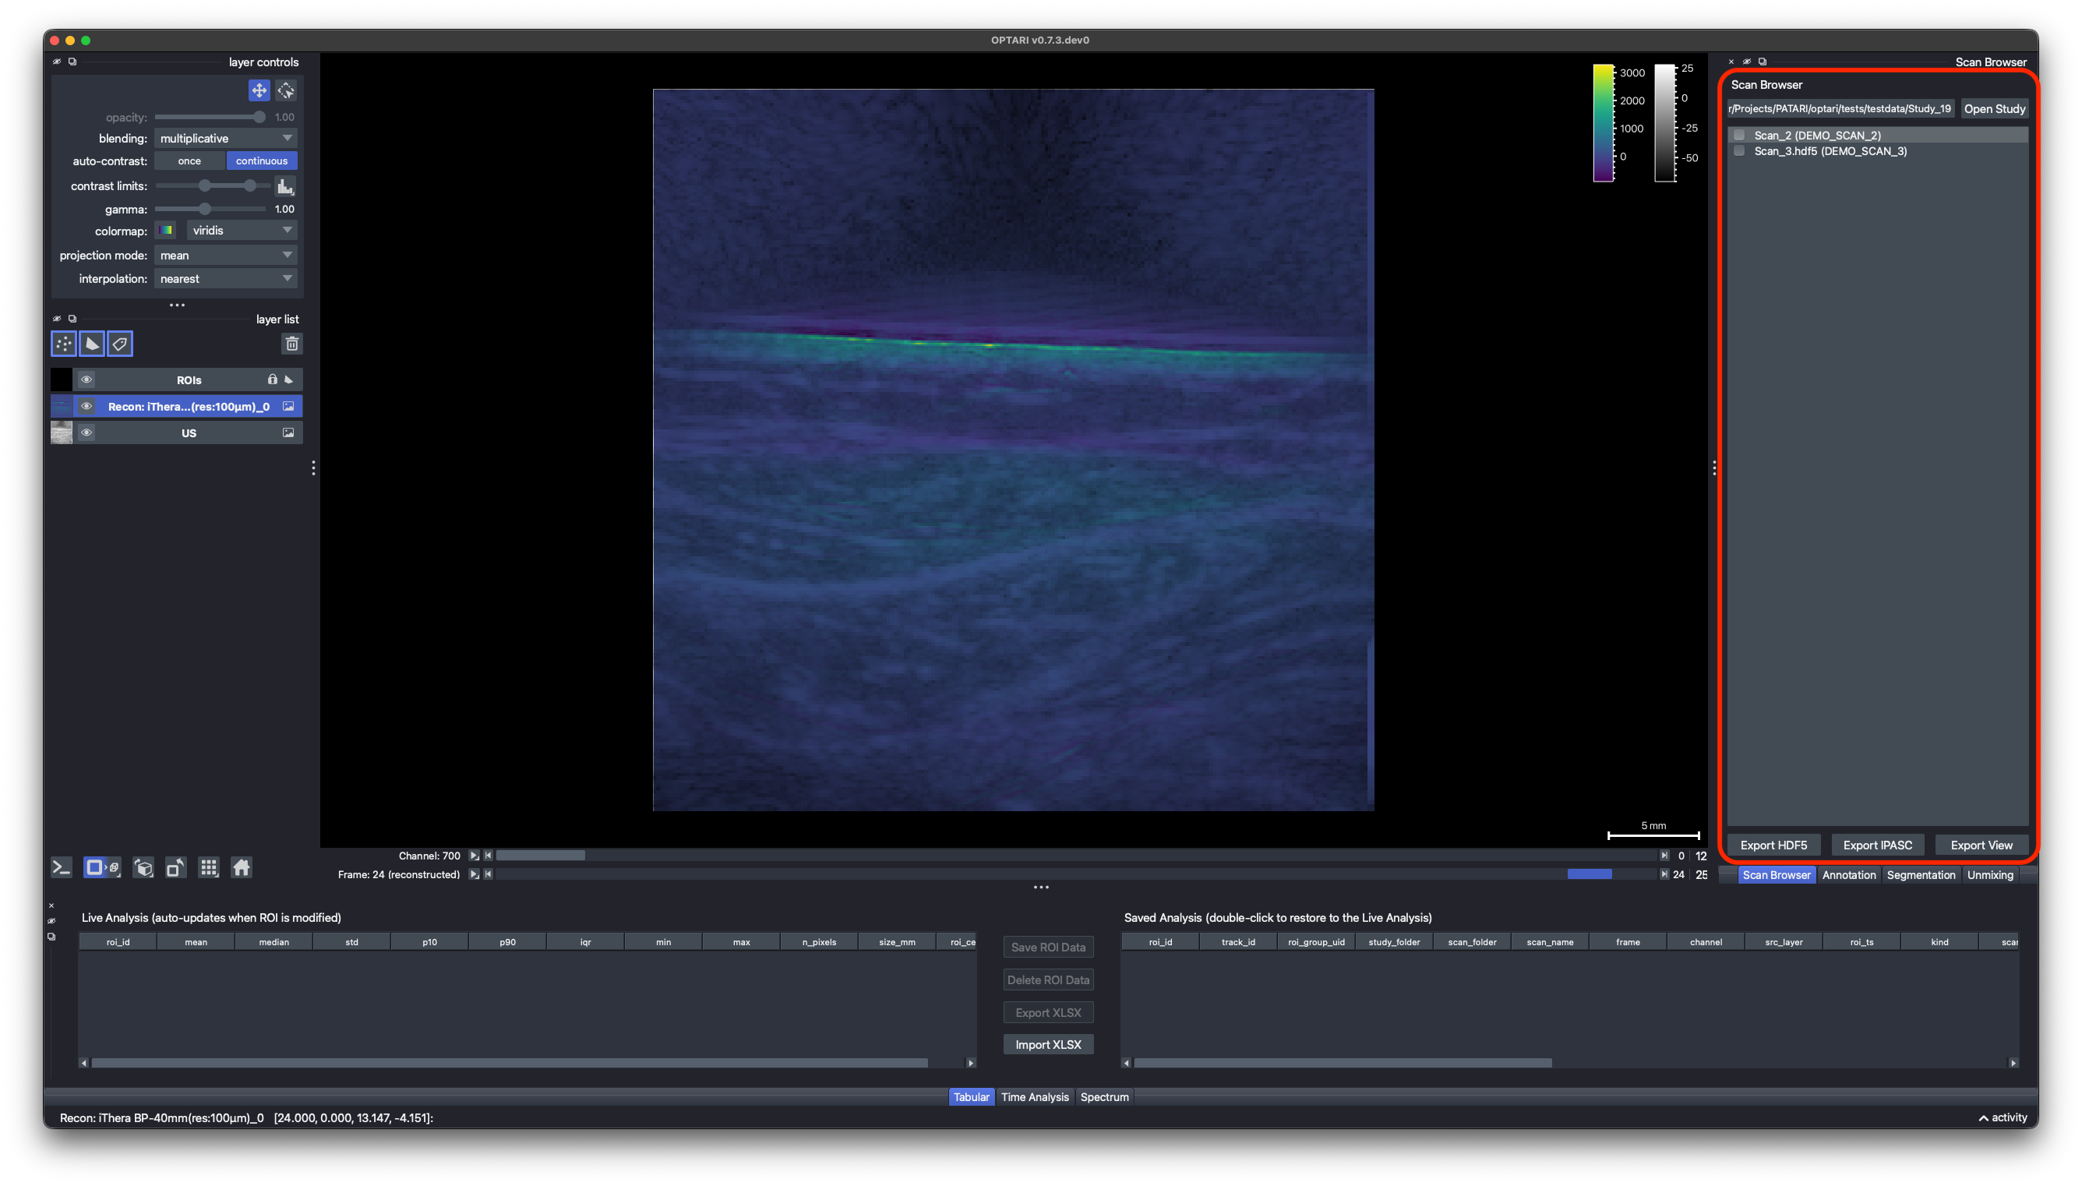Screen dimensions: 2082x1186
Task: Click the lock icon on ROIs layer
Action: 273,379
